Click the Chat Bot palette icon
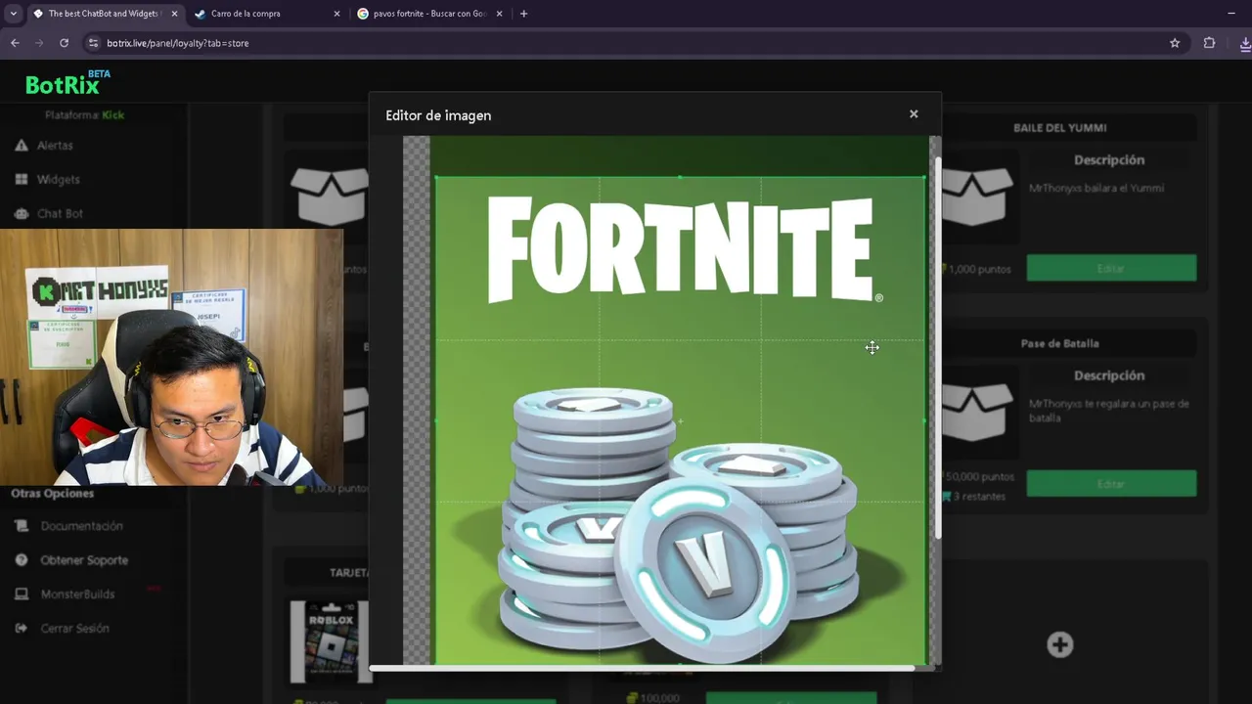The width and height of the screenshot is (1252, 704). pos(21,213)
